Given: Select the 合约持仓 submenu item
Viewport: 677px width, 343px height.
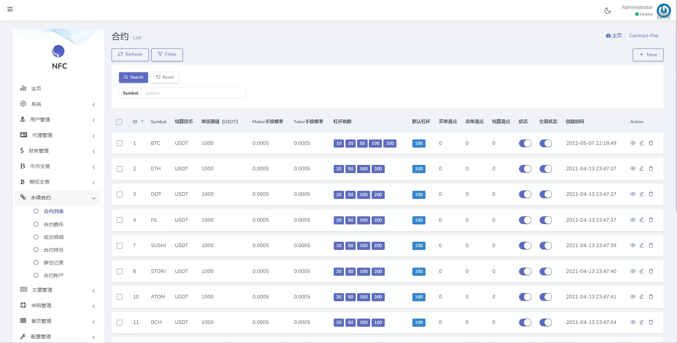Looking at the screenshot, I should (53, 250).
